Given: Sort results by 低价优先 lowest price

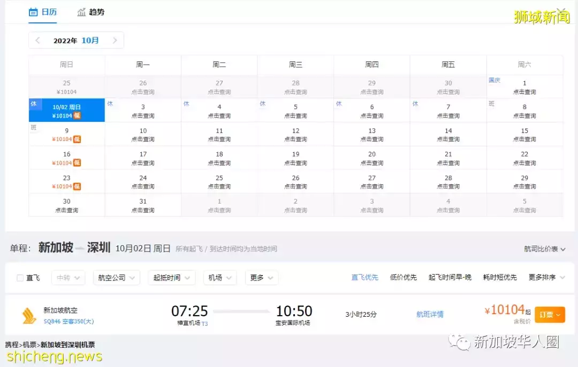Looking at the screenshot, I should (403, 278).
